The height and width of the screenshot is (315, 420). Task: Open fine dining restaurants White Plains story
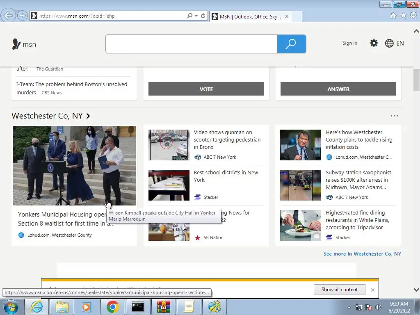(357, 220)
